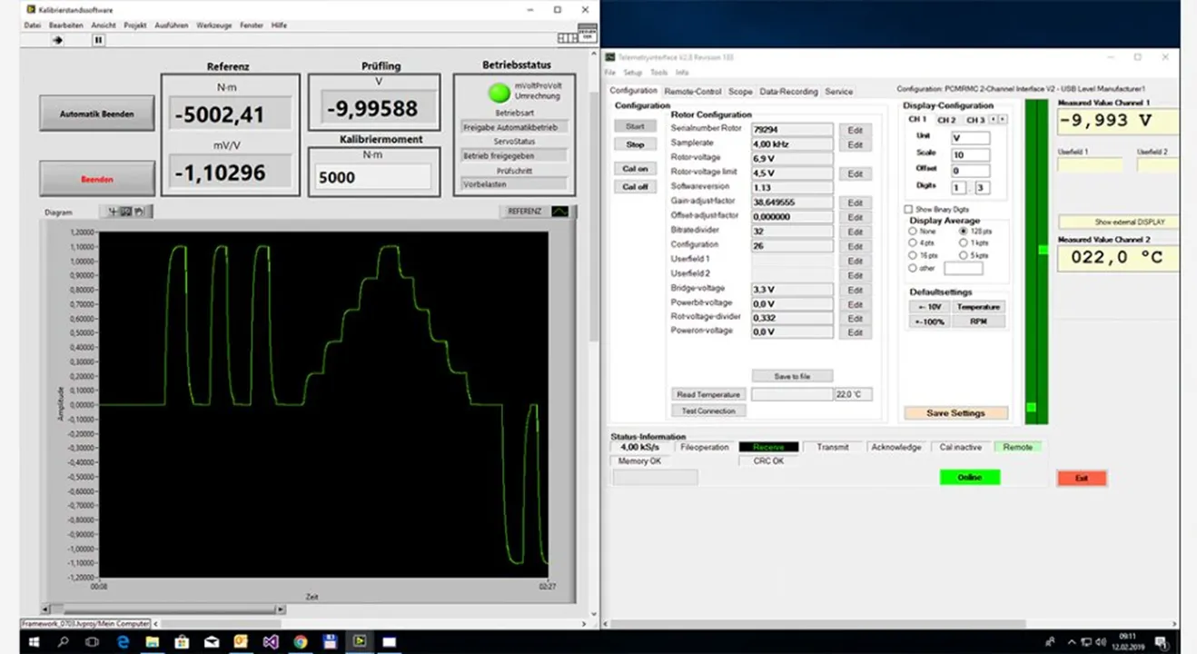Choose None for display average
The image size is (1197, 654).
click(914, 232)
